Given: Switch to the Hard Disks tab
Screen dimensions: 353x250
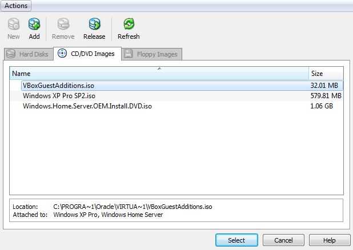Looking at the screenshot, I should point(29,54).
